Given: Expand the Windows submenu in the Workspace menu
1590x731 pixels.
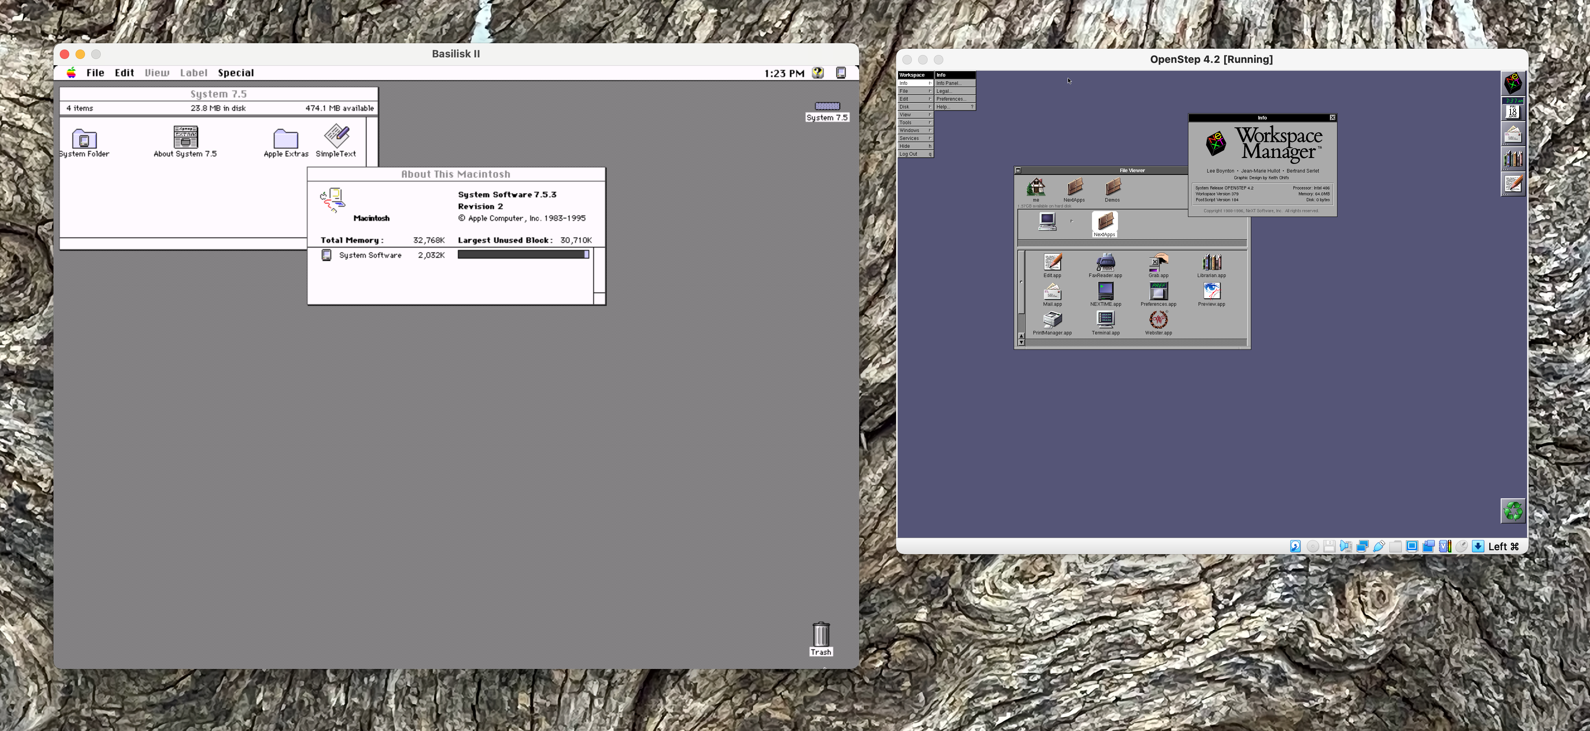Looking at the screenshot, I should click(915, 130).
